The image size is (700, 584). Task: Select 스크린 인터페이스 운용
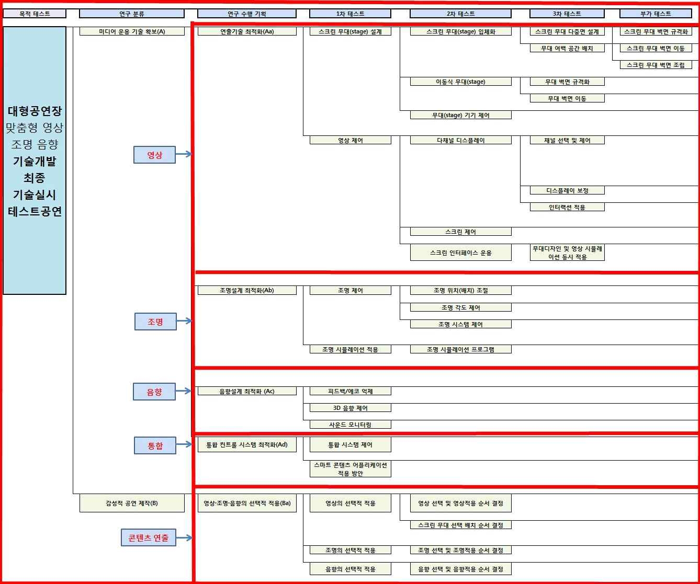pos(460,253)
